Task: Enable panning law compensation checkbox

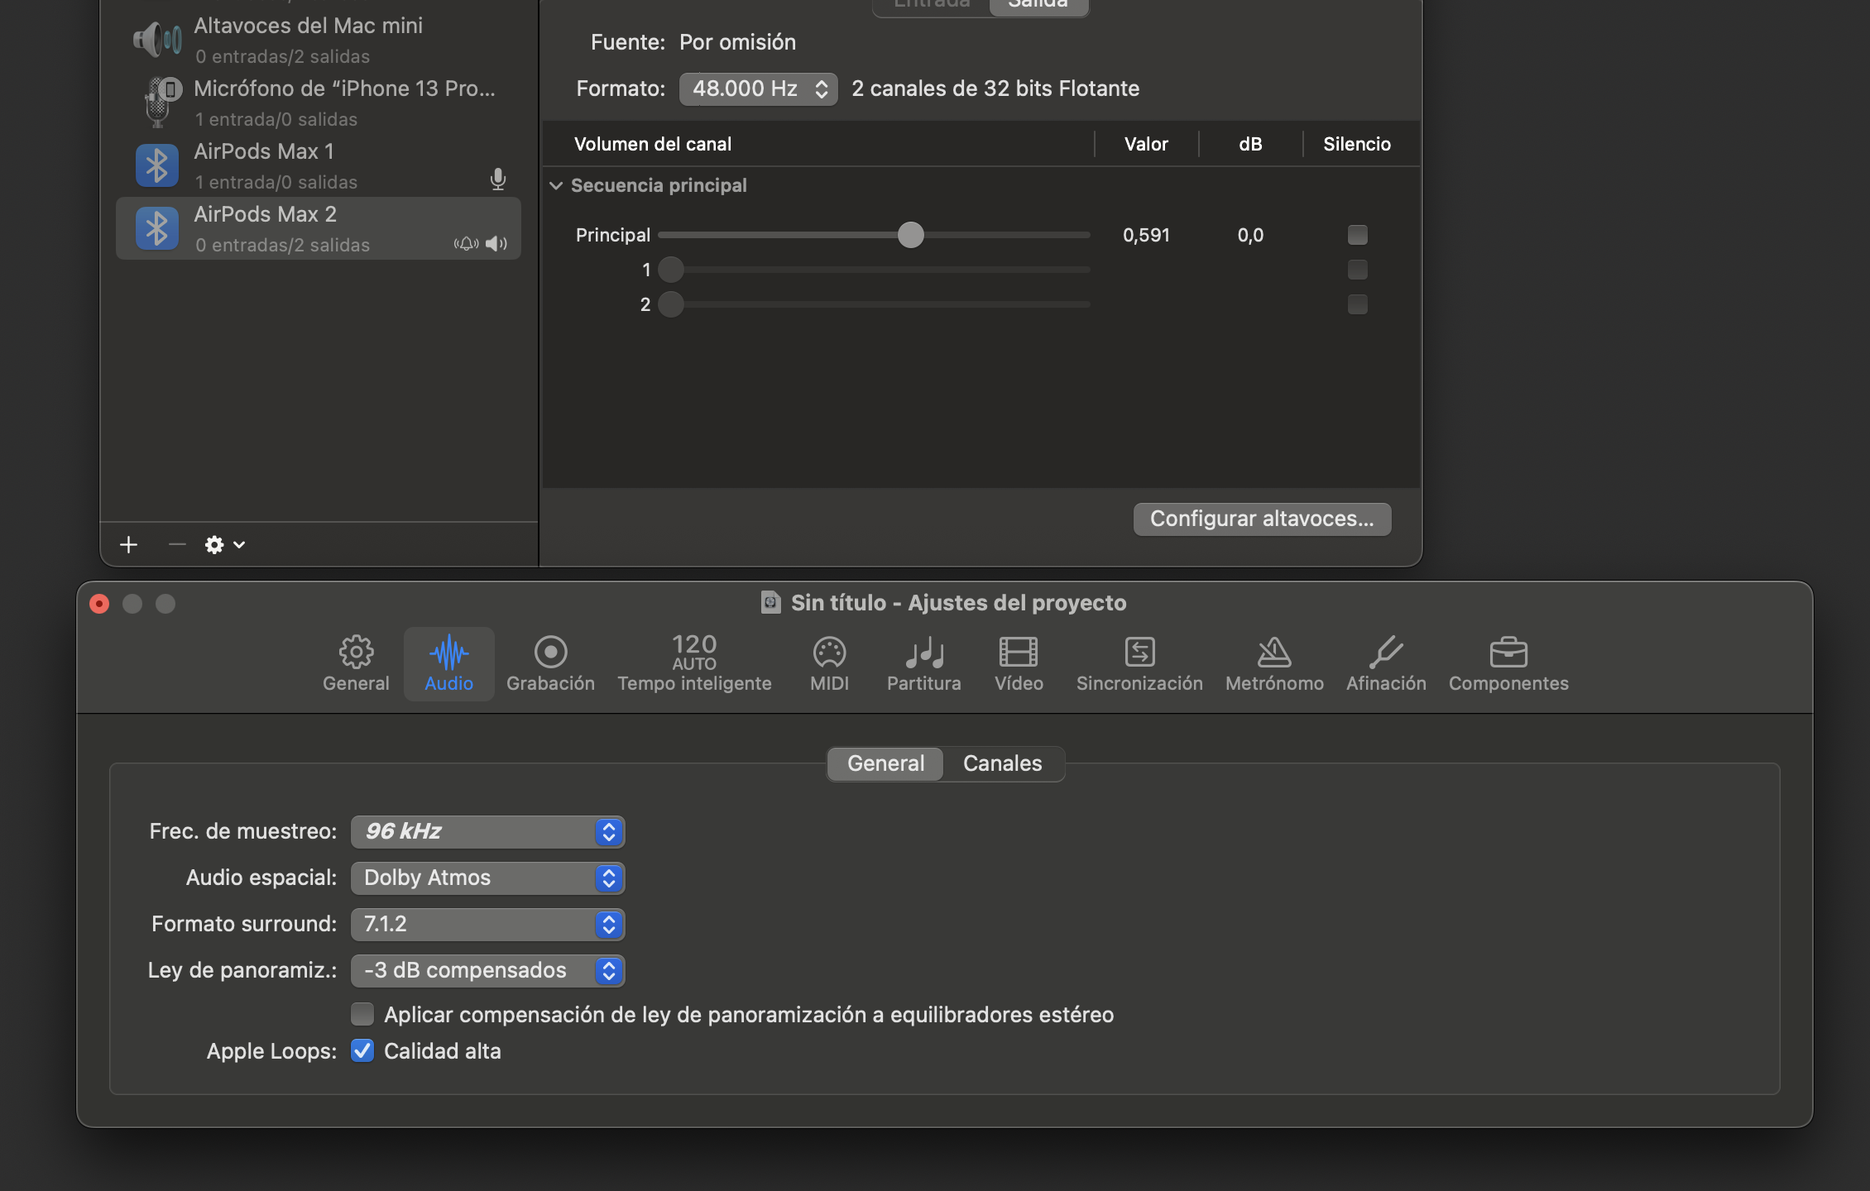Action: click(362, 1014)
